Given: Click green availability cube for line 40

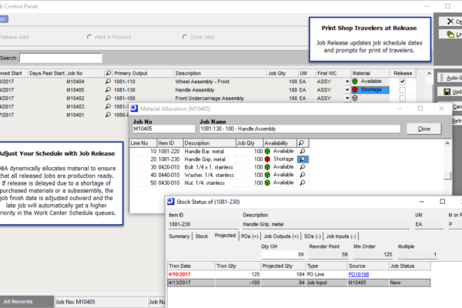Looking at the screenshot, I should pos(267,175).
